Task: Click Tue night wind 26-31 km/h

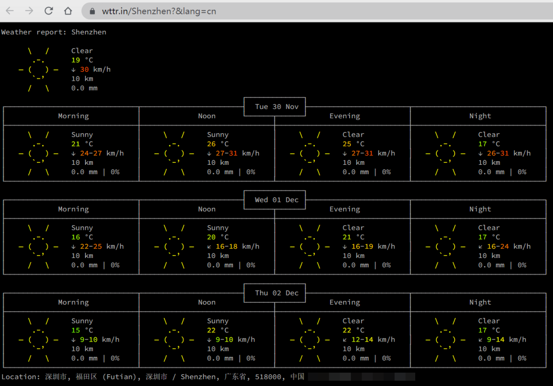Action: (504, 154)
